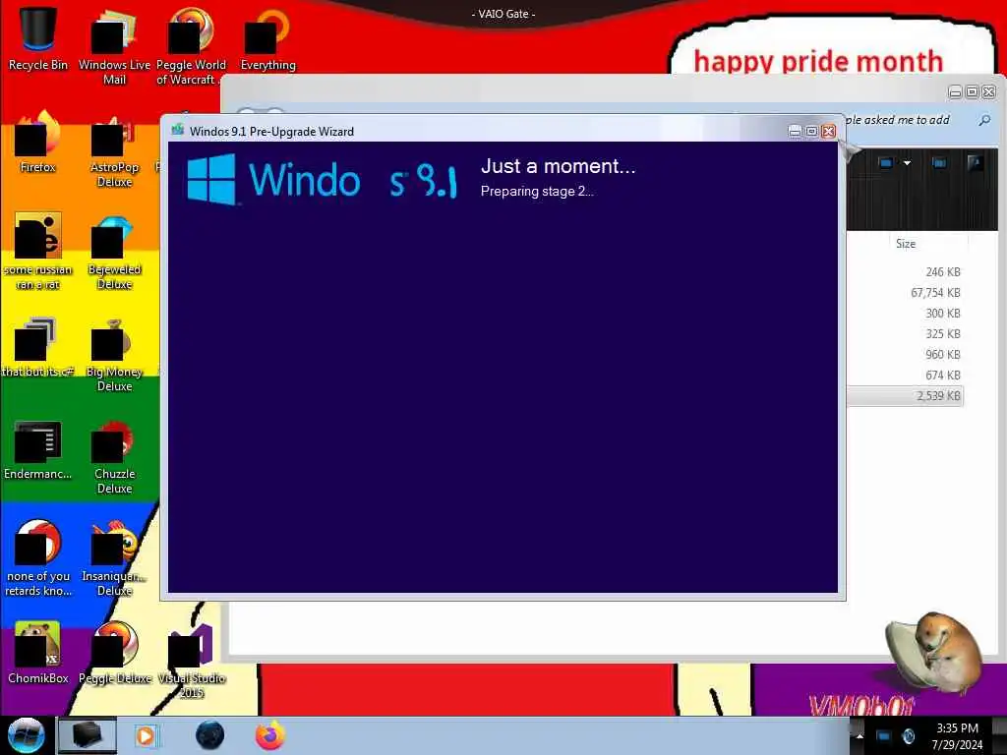Click the search magnifier in Explorer window
1007x755 pixels.
click(x=984, y=120)
